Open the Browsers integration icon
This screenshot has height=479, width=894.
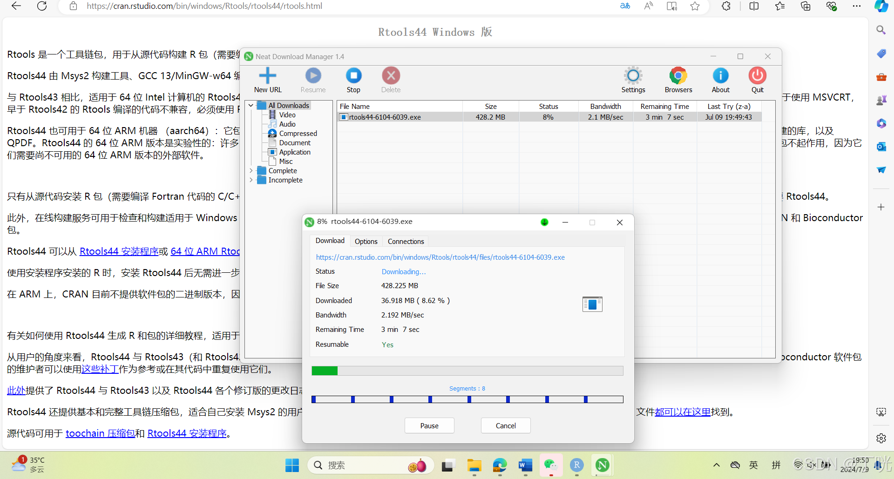coord(678,80)
